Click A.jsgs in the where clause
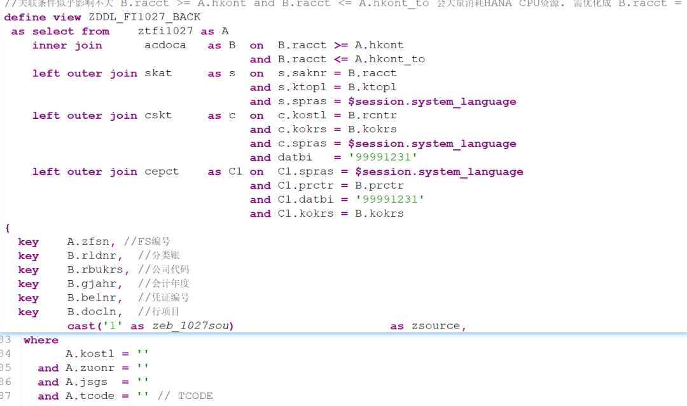The image size is (687, 406). (87, 381)
